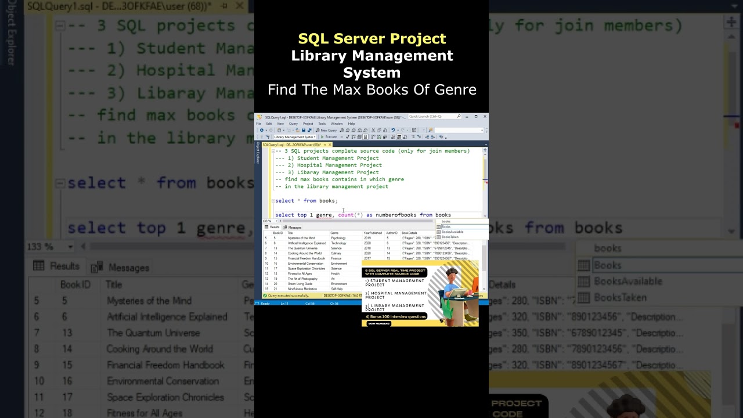
Task: Toggle Include Live Query Statistics
Action: pyautogui.click(x=379, y=137)
